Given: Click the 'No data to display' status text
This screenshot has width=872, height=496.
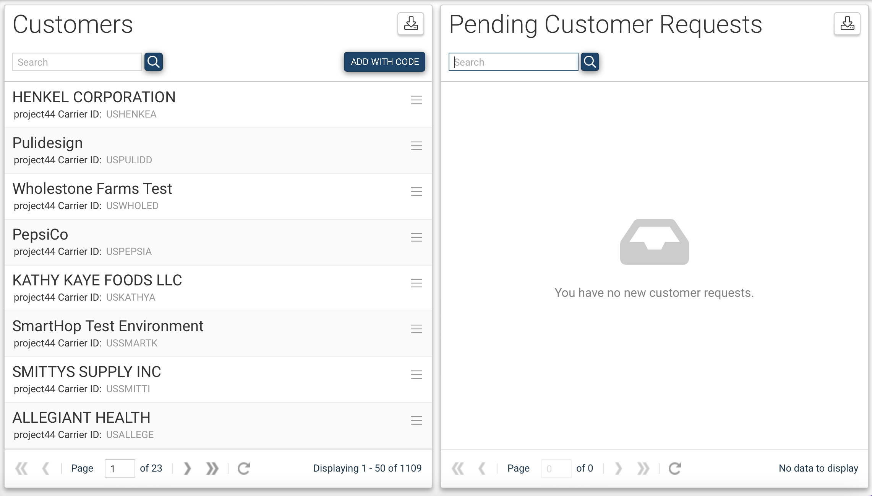Looking at the screenshot, I should [x=819, y=468].
